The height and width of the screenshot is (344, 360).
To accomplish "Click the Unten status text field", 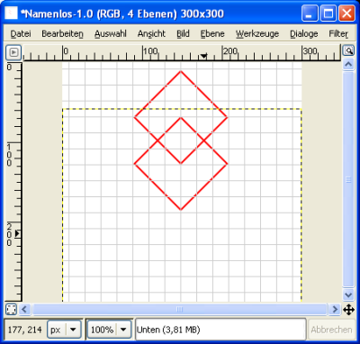I will click(220, 330).
